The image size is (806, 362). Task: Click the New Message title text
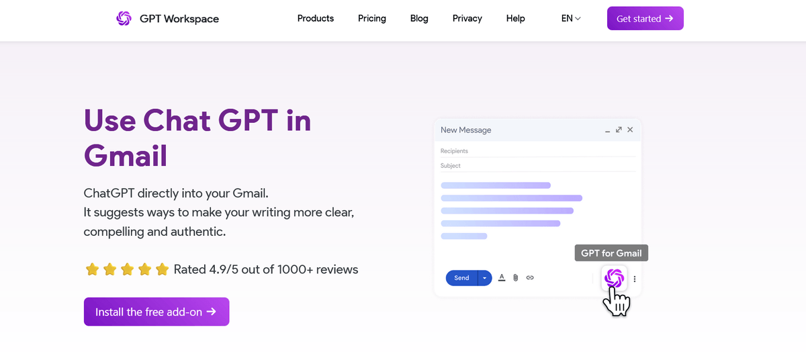point(466,130)
